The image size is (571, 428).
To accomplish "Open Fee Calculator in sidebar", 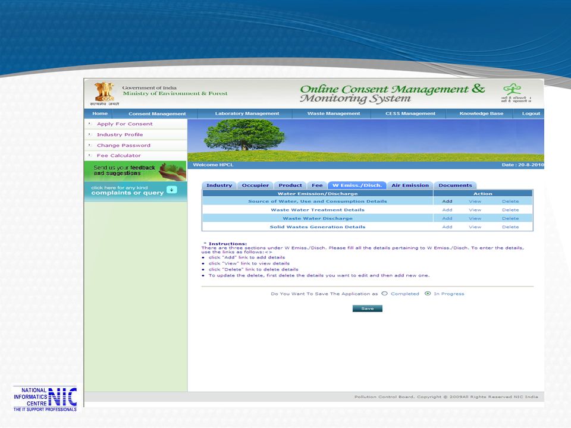I will coord(119,155).
